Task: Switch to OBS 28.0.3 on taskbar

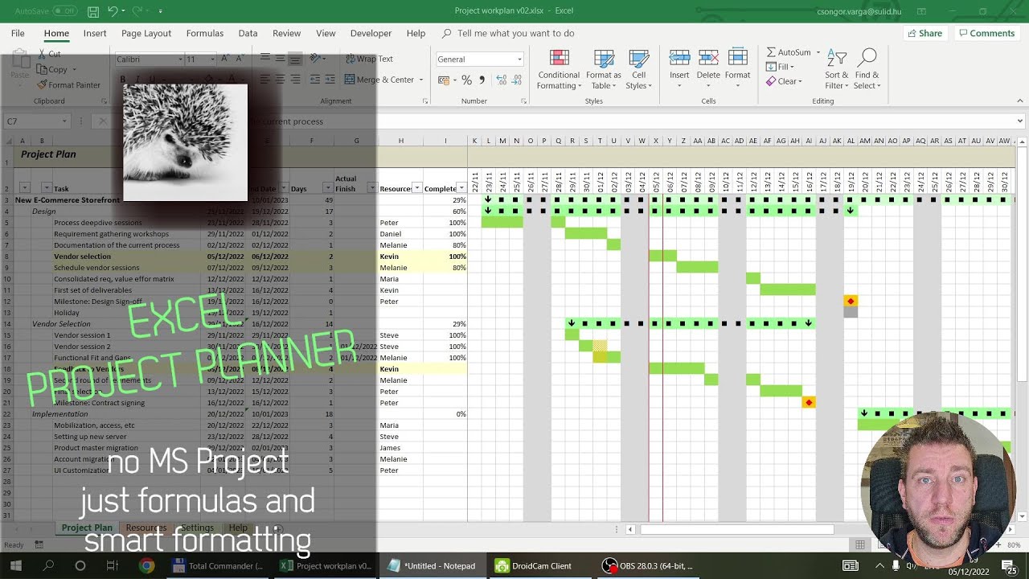Action: [x=648, y=565]
